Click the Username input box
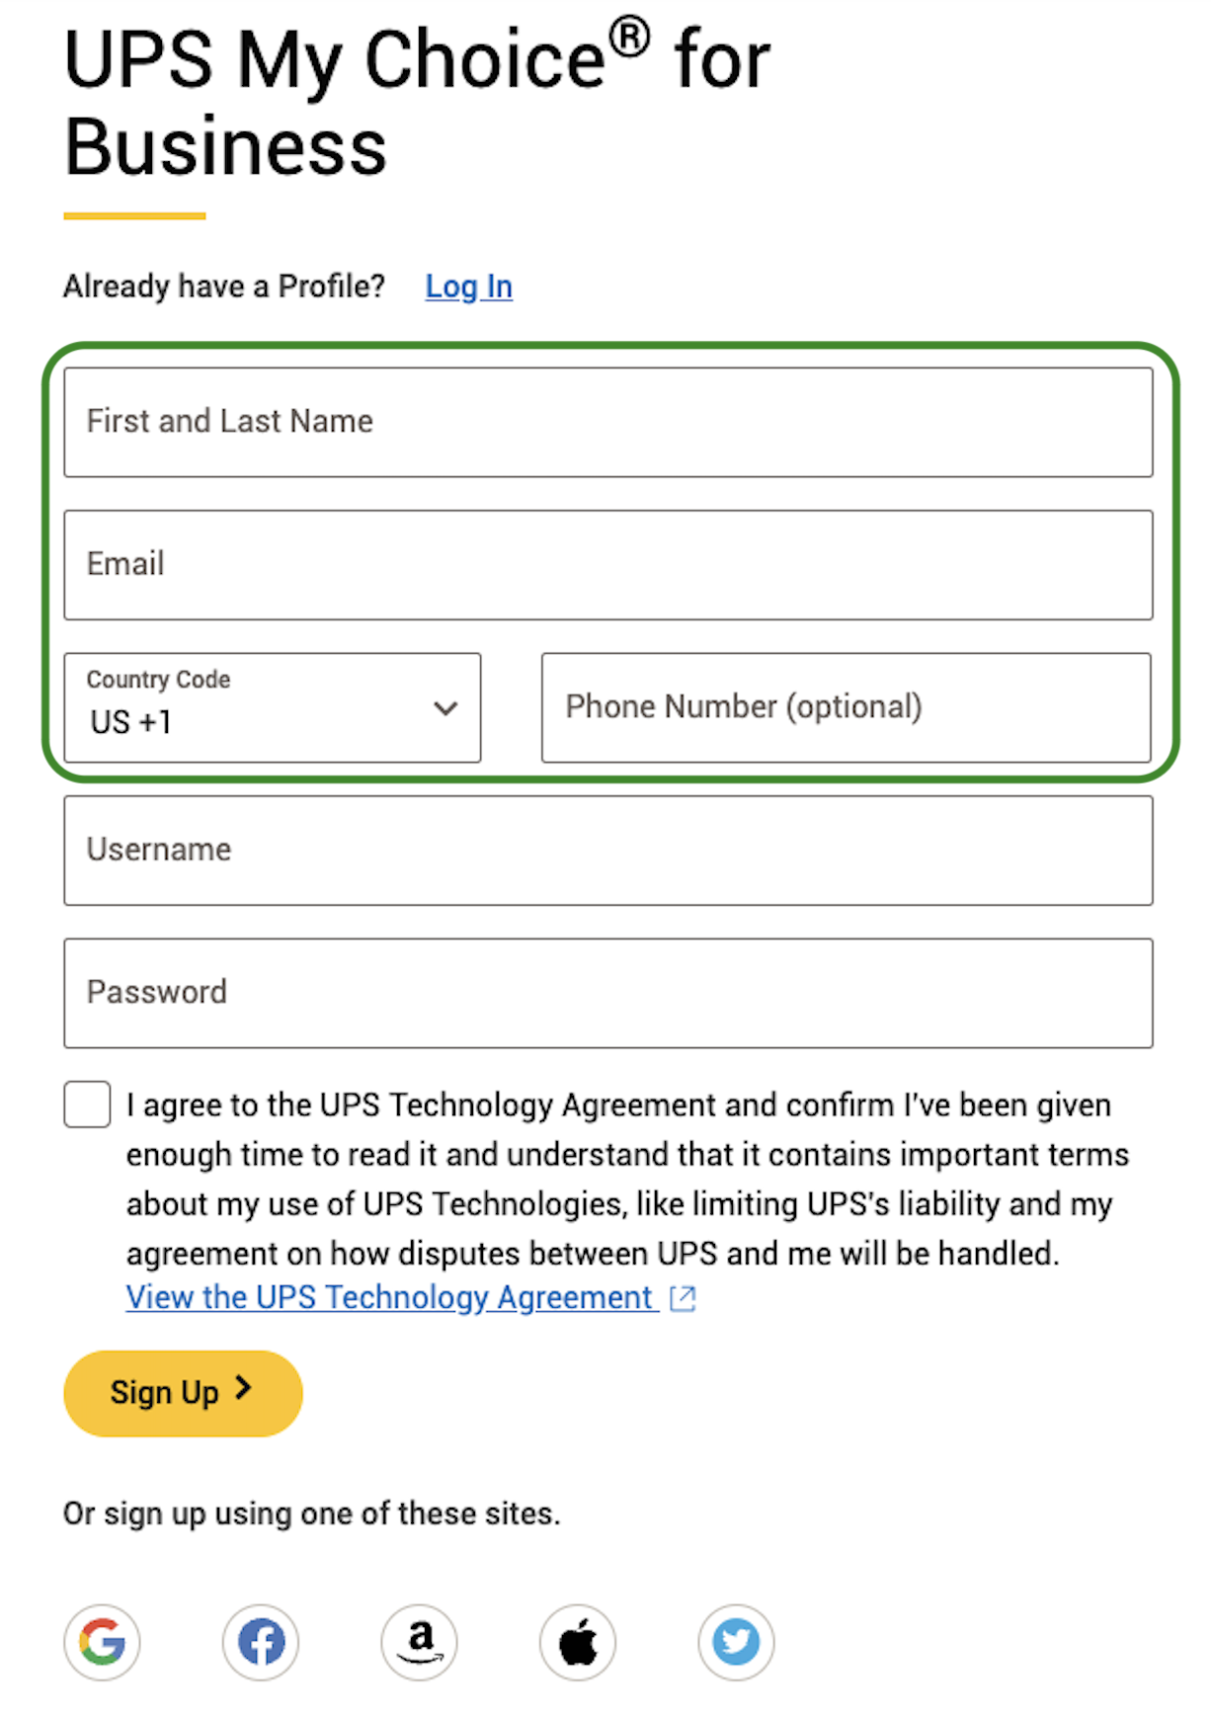Image resolution: width=1211 pixels, height=1719 pixels. point(607,851)
